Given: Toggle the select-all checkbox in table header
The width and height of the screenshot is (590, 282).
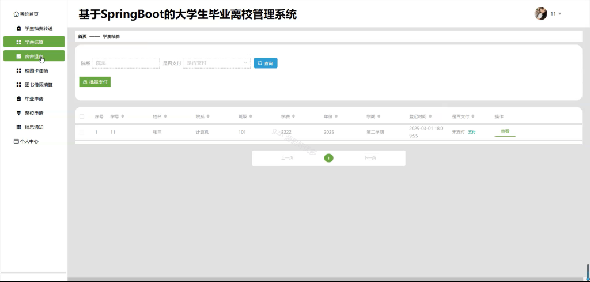Looking at the screenshot, I should pyautogui.click(x=82, y=116).
